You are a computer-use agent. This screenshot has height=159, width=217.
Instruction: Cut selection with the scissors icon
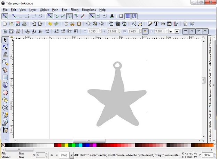[72, 24]
